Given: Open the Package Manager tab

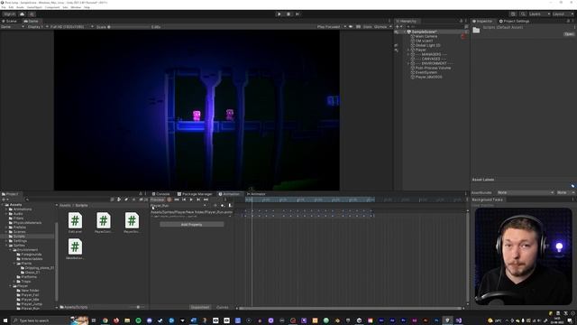Looking at the screenshot, I should tap(195, 194).
